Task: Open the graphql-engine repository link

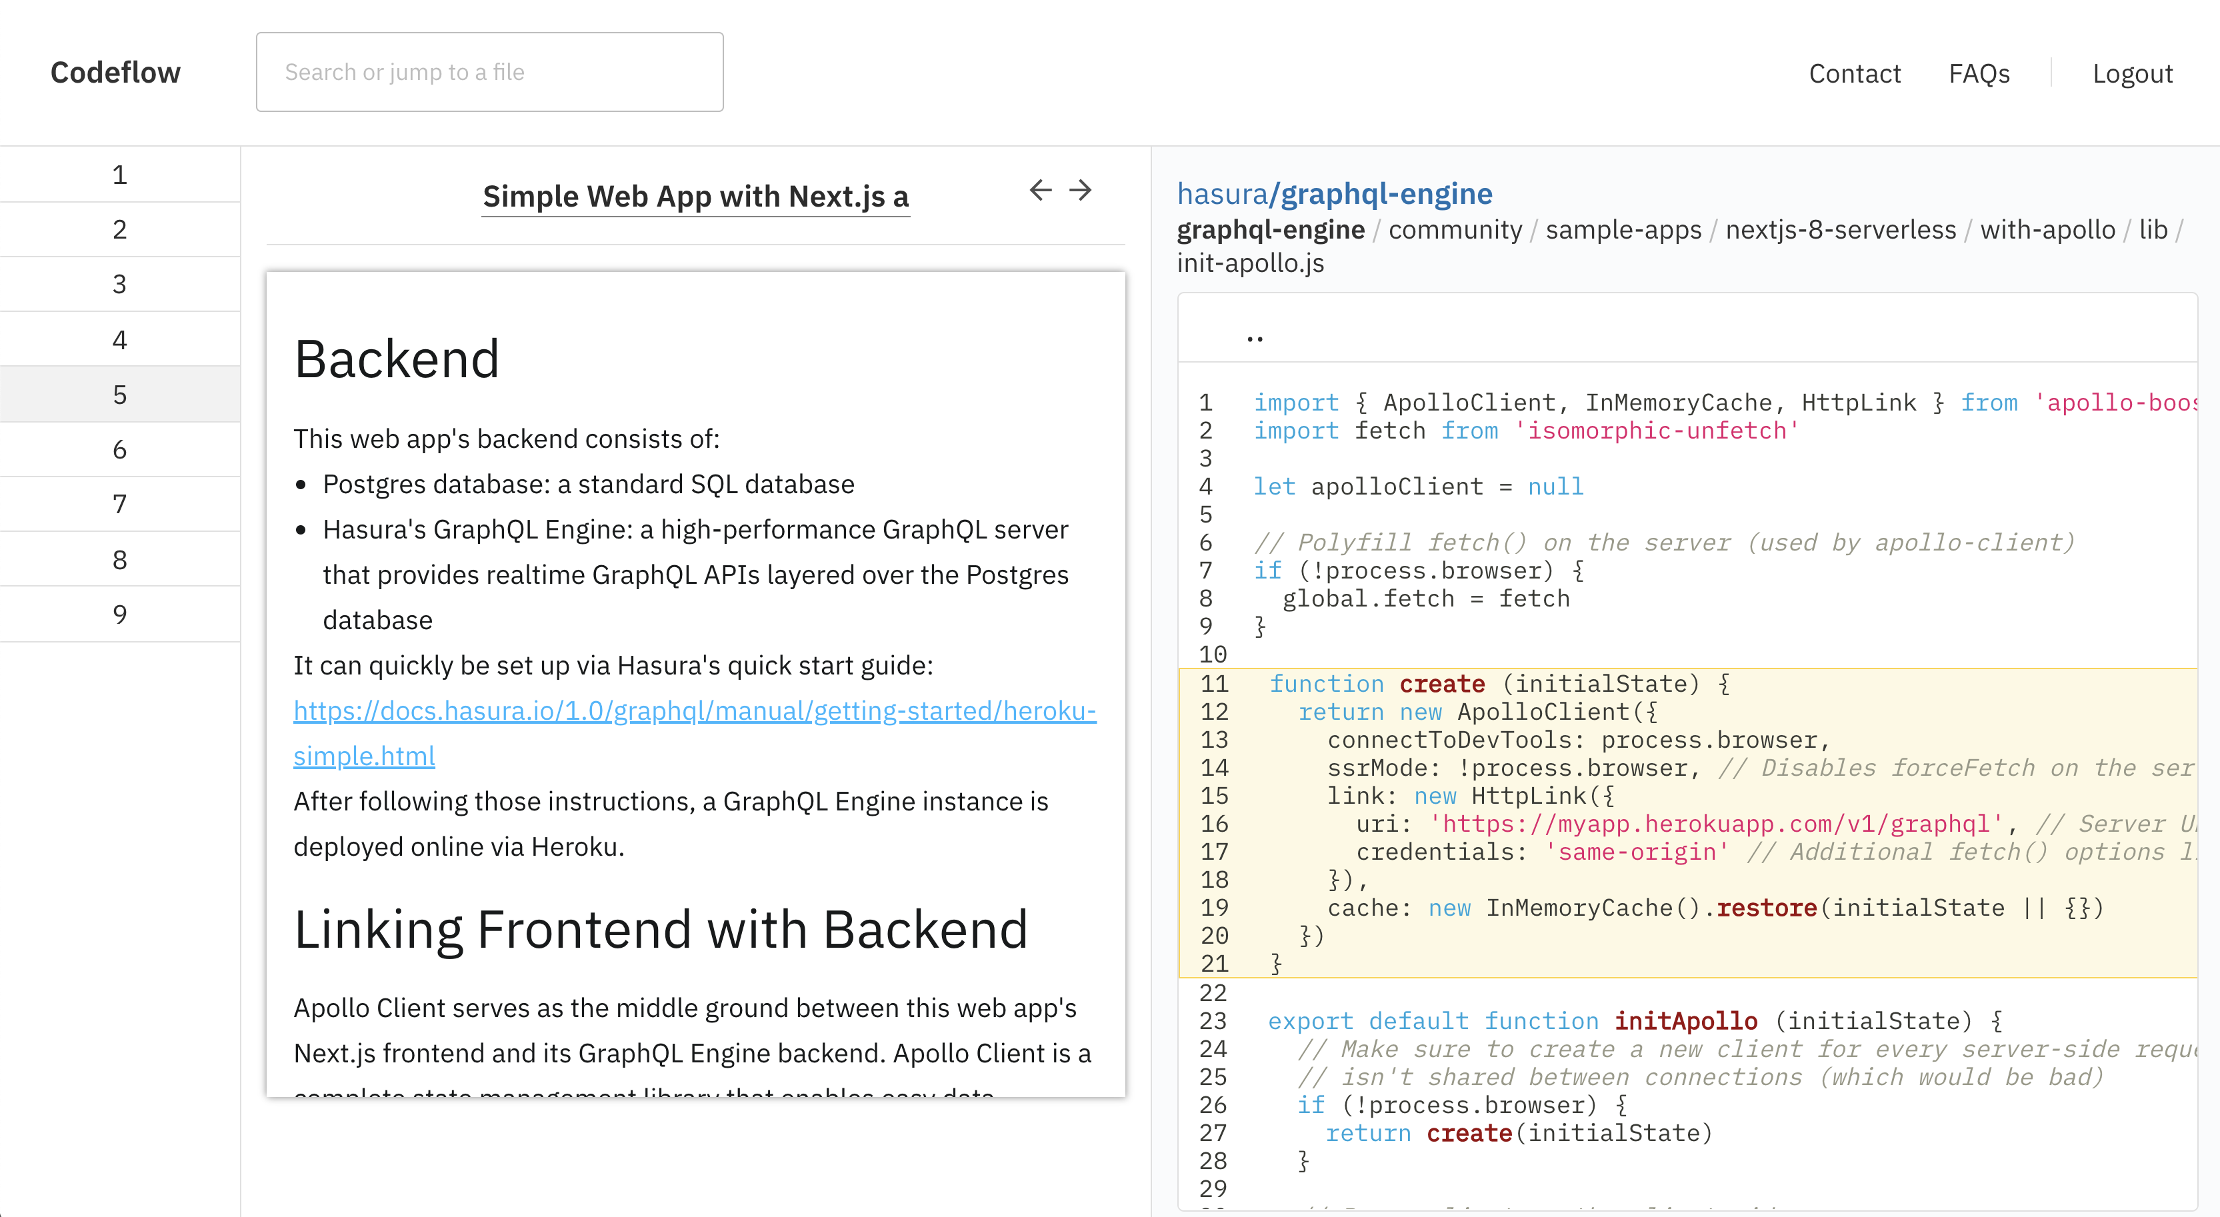Action: click(x=1386, y=194)
